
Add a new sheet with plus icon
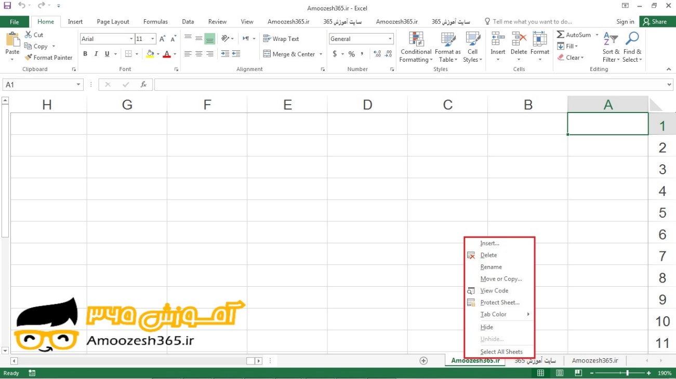(423, 361)
